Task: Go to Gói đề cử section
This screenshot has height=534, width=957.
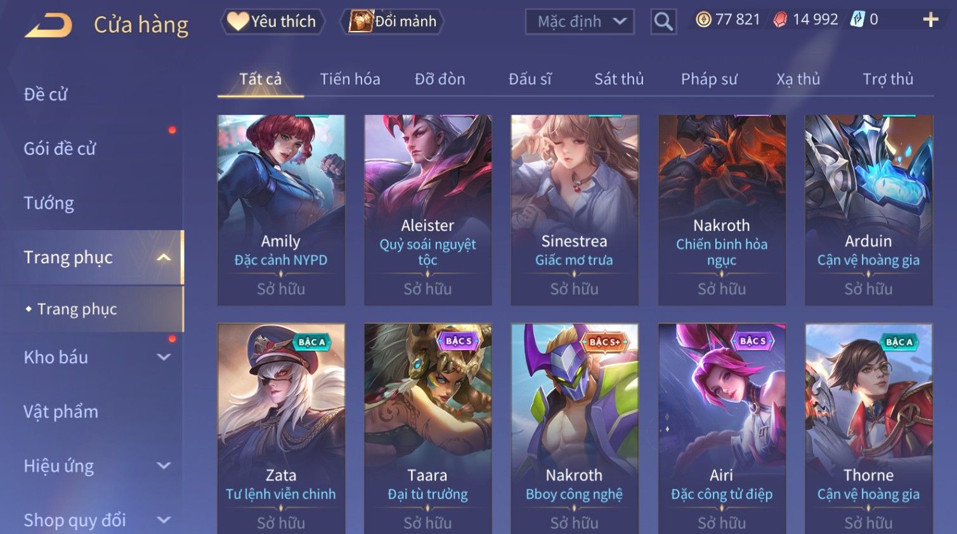Action: [60, 149]
